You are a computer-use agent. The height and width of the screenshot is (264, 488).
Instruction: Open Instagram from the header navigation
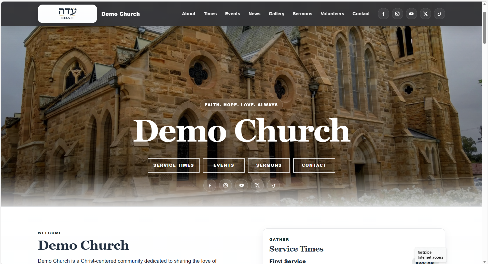coord(397,14)
